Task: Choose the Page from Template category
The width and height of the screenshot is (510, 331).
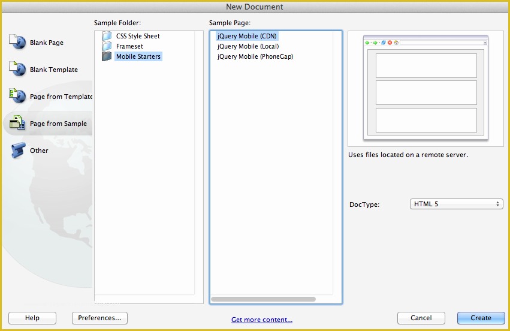Action: (x=61, y=97)
